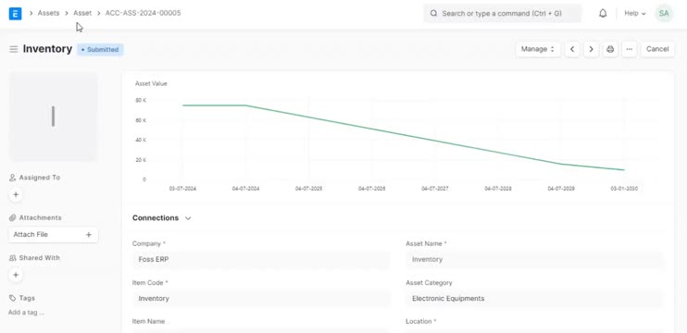Viewport: 687px width, 333px height.
Task: Click Add a tag link
Action: point(26,313)
